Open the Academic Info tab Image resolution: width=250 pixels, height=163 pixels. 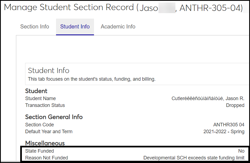[x=118, y=27]
